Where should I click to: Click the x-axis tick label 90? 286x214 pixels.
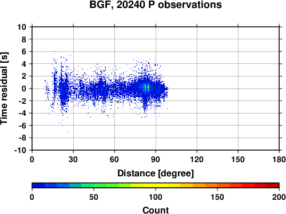tap(156, 159)
